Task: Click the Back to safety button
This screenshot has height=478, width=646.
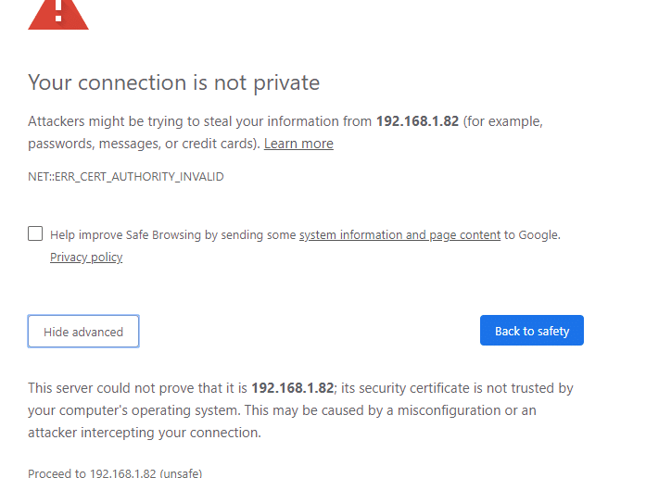Action: 531,331
